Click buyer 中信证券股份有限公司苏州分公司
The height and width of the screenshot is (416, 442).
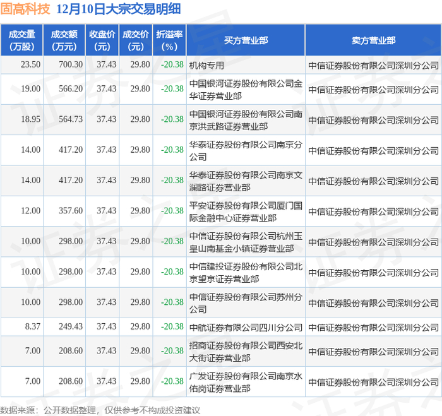tap(246, 303)
